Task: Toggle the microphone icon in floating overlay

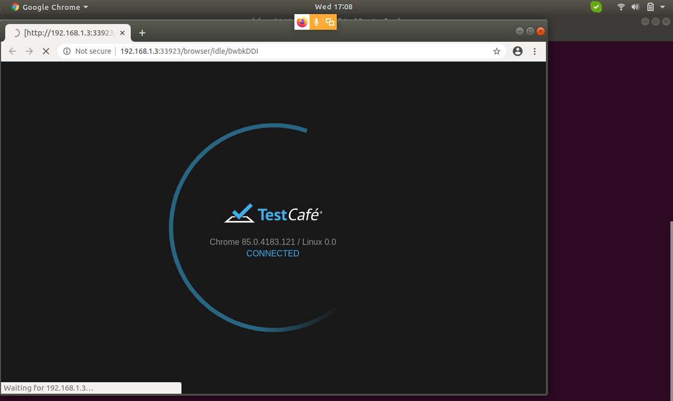Action: pos(316,22)
